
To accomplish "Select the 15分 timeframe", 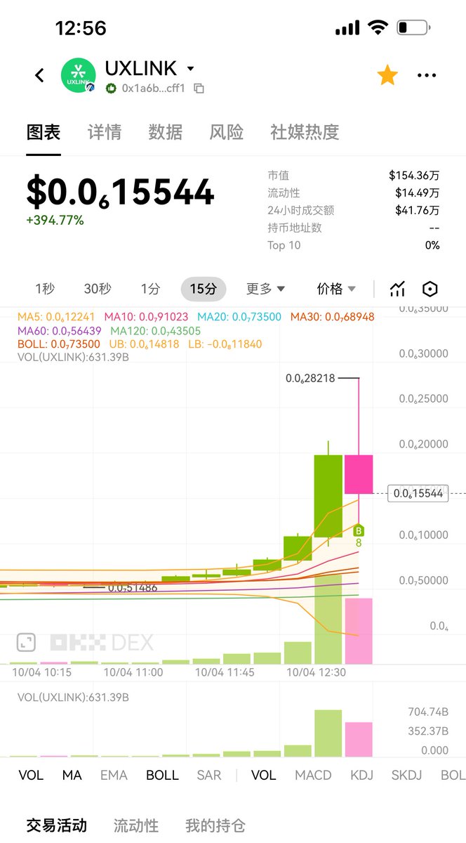I will point(204,289).
